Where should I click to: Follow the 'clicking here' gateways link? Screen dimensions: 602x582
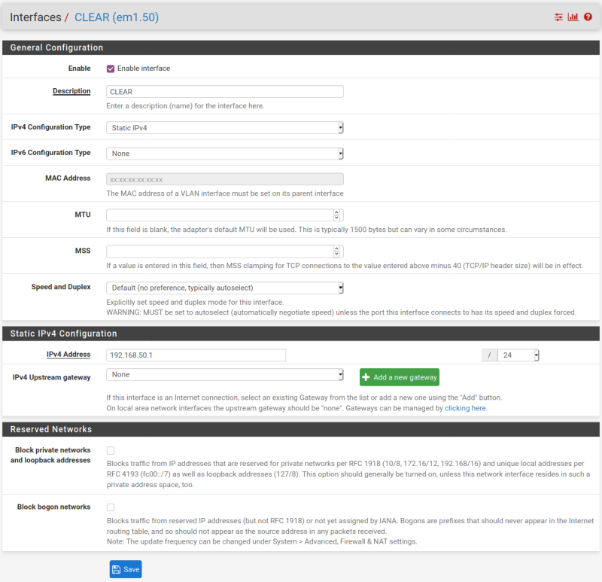465,408
